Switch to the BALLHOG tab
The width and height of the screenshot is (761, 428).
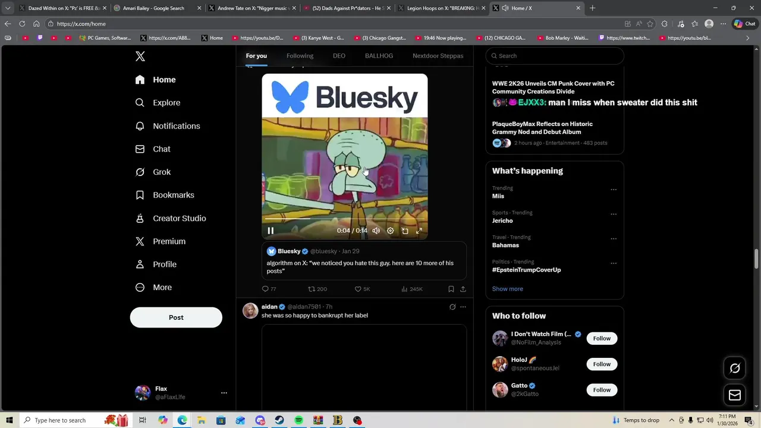tap(379, 56)
